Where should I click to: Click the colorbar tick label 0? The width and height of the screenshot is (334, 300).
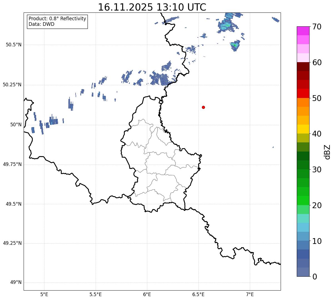point(314,277)
